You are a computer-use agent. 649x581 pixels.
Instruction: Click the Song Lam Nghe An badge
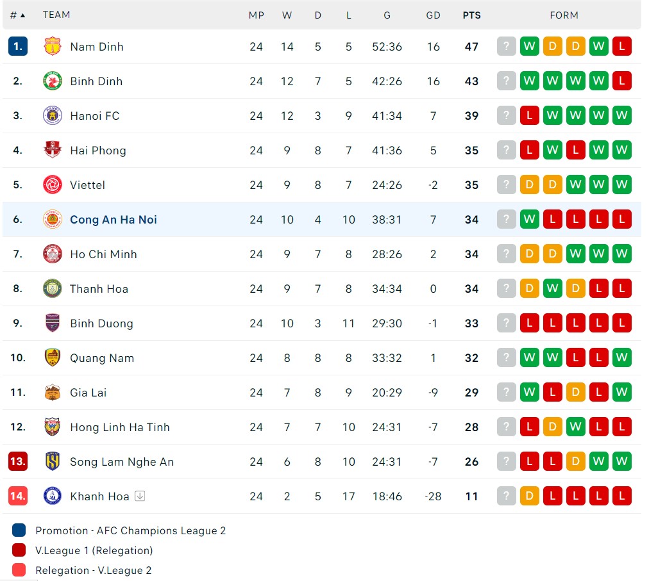(x=53, y=461)
